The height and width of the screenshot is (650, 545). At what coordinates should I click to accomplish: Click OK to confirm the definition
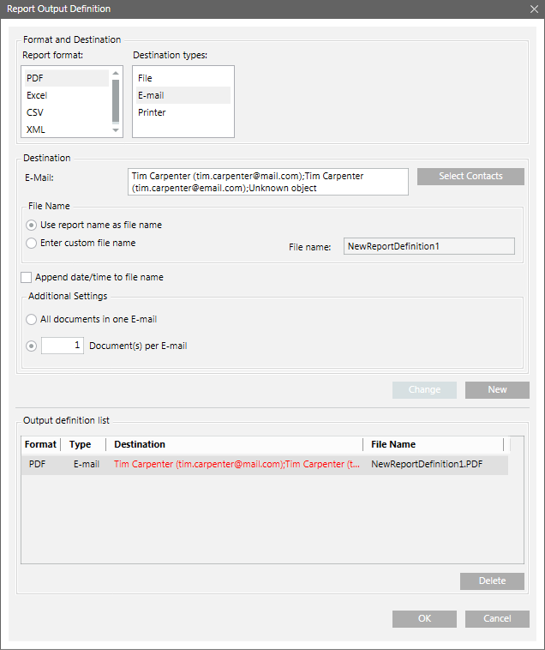tap(424, 618)
